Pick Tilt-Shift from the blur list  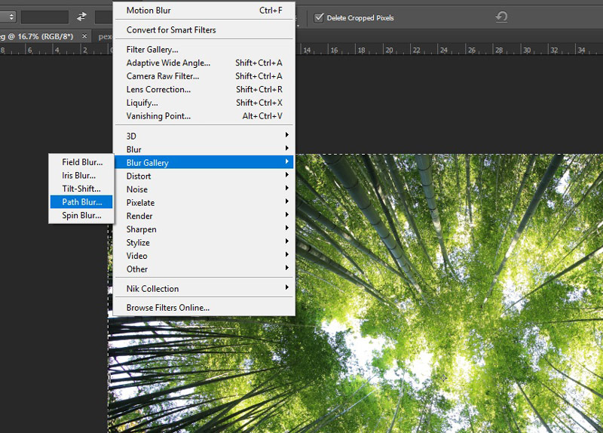pos(81,189)
